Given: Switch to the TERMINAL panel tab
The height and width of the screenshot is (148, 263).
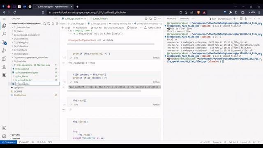Looking at the screenshot, I should (x=185, y=18).
